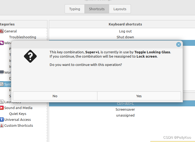Select the Universal Access category
The image size is (195, 142).
17,120
